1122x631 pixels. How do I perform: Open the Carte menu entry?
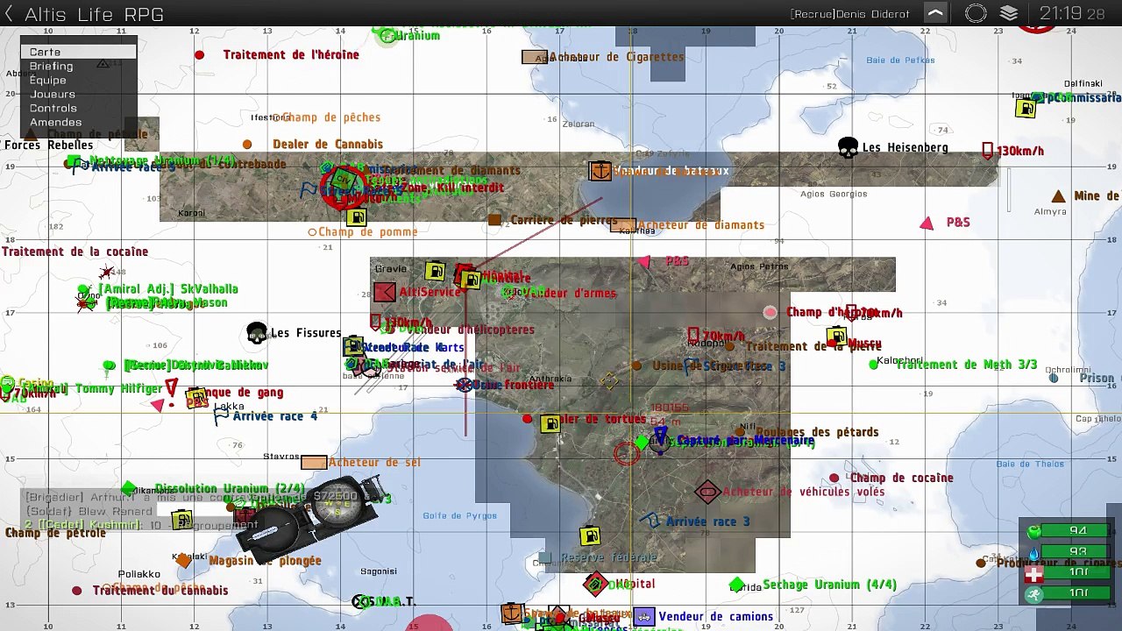point(78,52)
